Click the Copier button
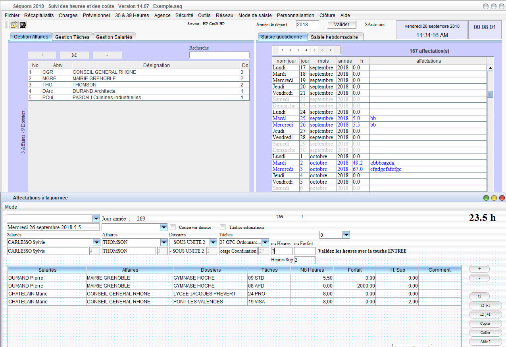 [485, 324]
